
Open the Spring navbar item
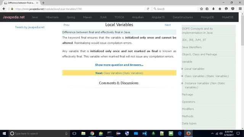[71, 17]
